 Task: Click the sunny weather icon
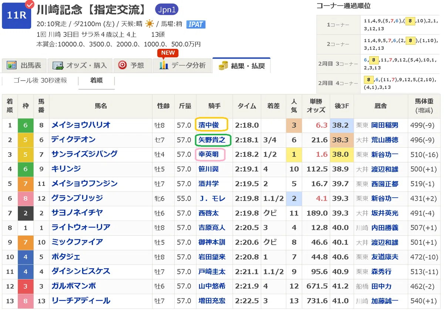tap(149, 24)
